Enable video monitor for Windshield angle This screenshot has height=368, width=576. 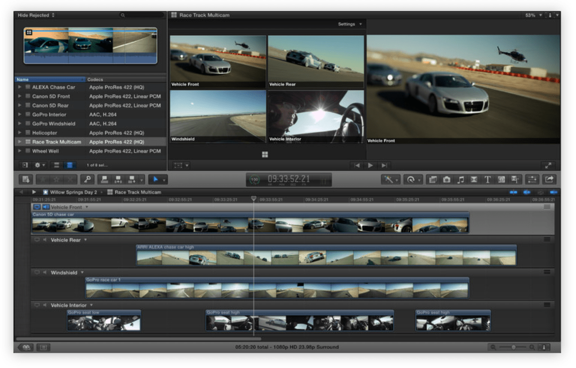tap(37, 273)
